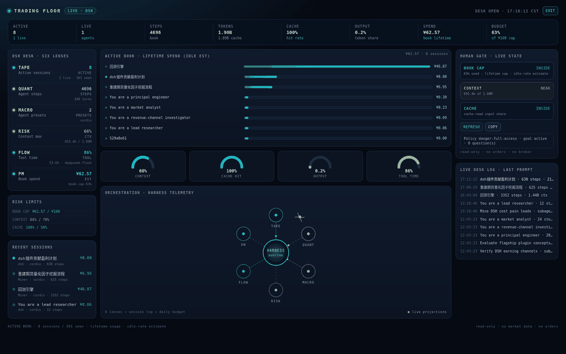This screenshot has width=566, height=354.
Task: Click the EXIT button
Action: [x=550, y=11]
